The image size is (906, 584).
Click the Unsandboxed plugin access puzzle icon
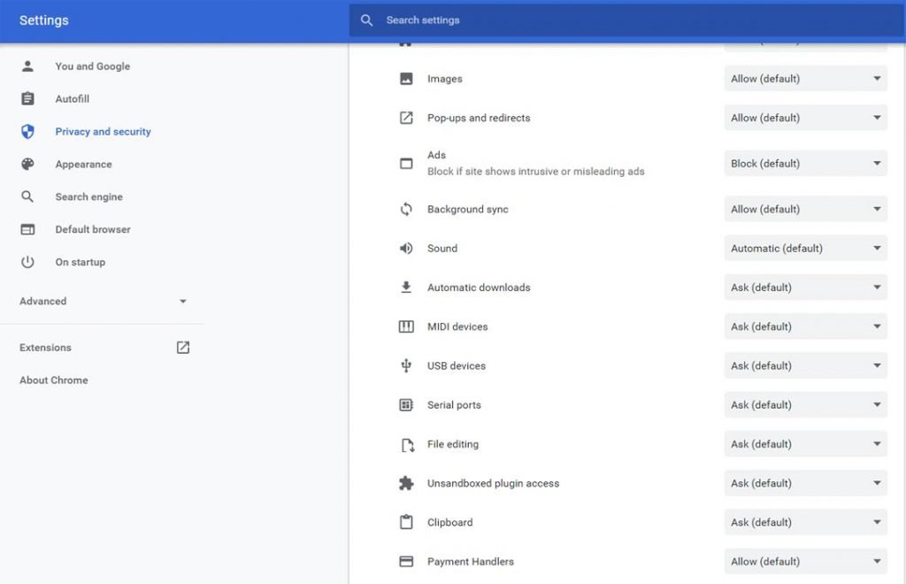406,483
